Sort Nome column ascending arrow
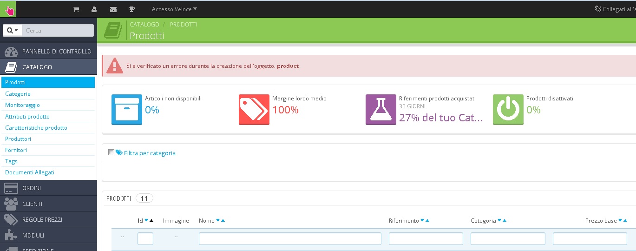 (x=223, y=220)
